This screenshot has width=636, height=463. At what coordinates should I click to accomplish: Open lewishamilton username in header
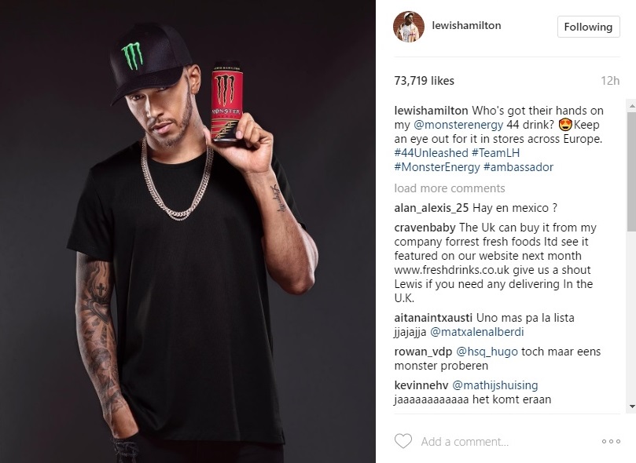pyautogui.click(x=466, y=25)
